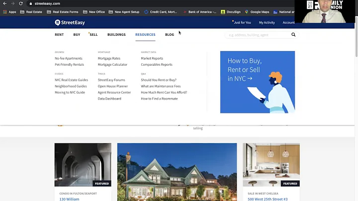358x201 pixels.
Task: Open StreetEasy Forums link
Action: (111, 80)
